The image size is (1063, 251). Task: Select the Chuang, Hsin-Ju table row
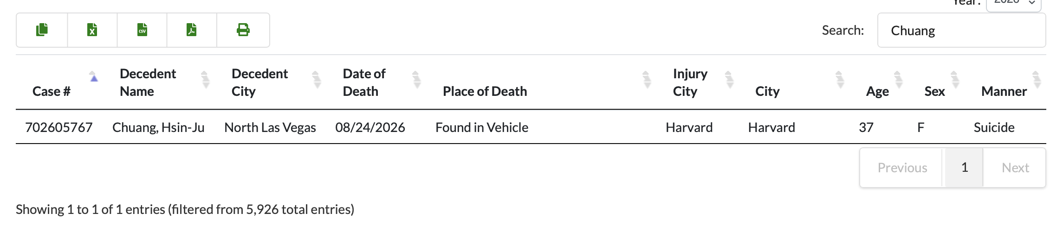[531, 127]
